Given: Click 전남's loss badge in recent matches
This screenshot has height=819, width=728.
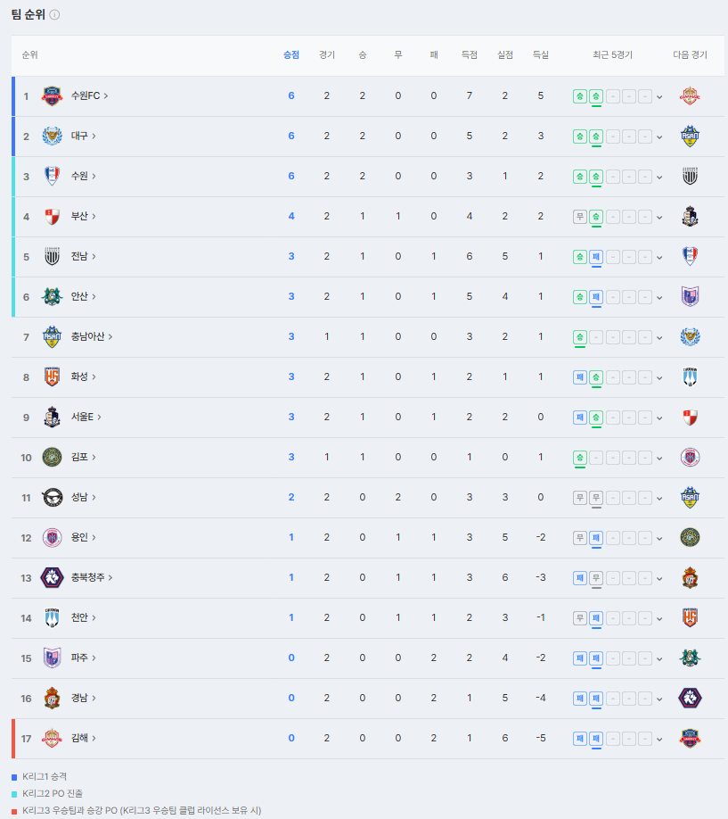Looking at the screenshot, I should pyautogui.click(x=596, y=257).
